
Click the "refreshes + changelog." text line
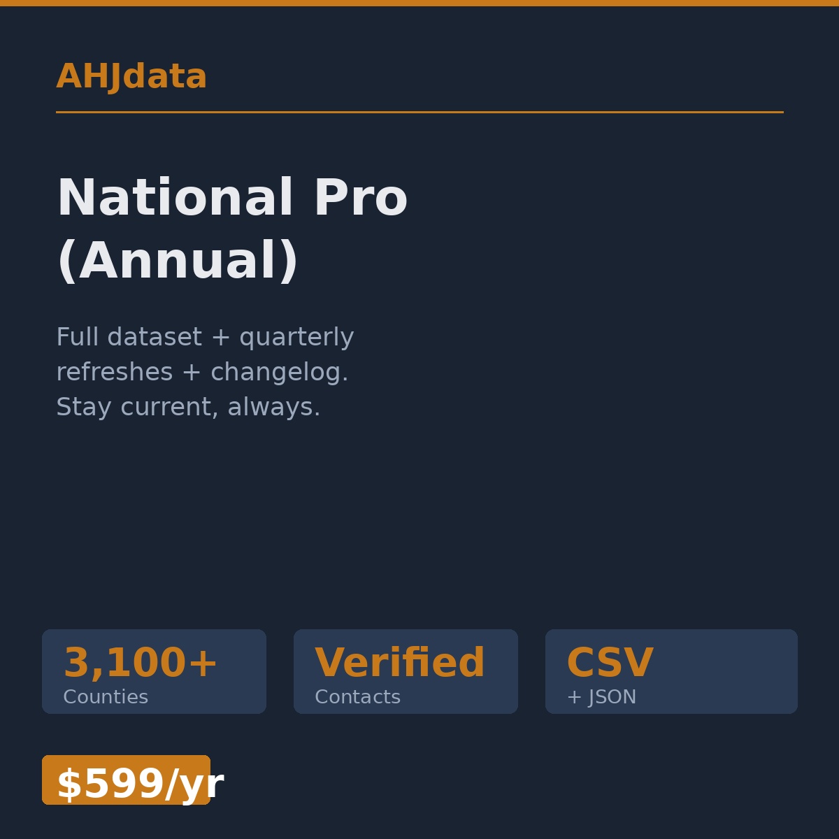pos(202,373)
